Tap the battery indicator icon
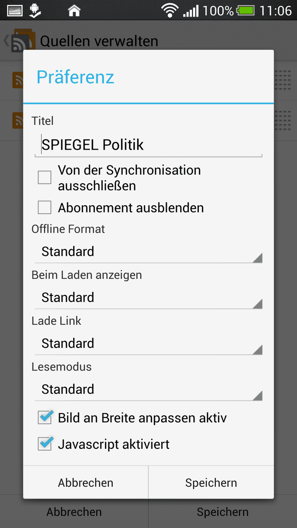Viewport: 297px width, 528px height. coord(247,10)
